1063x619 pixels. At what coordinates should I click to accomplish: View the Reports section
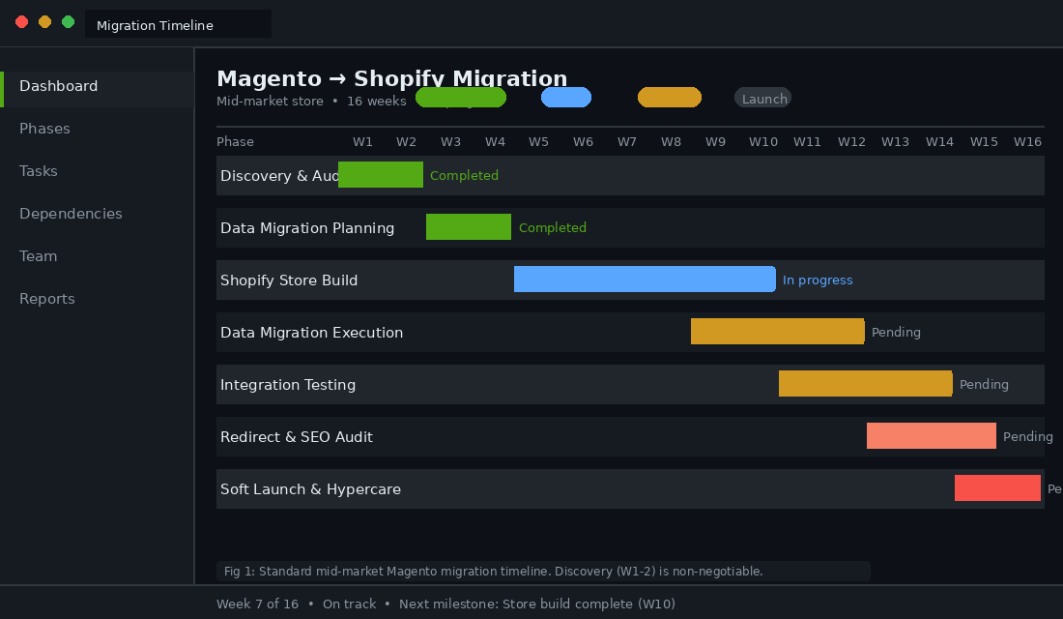46,299
